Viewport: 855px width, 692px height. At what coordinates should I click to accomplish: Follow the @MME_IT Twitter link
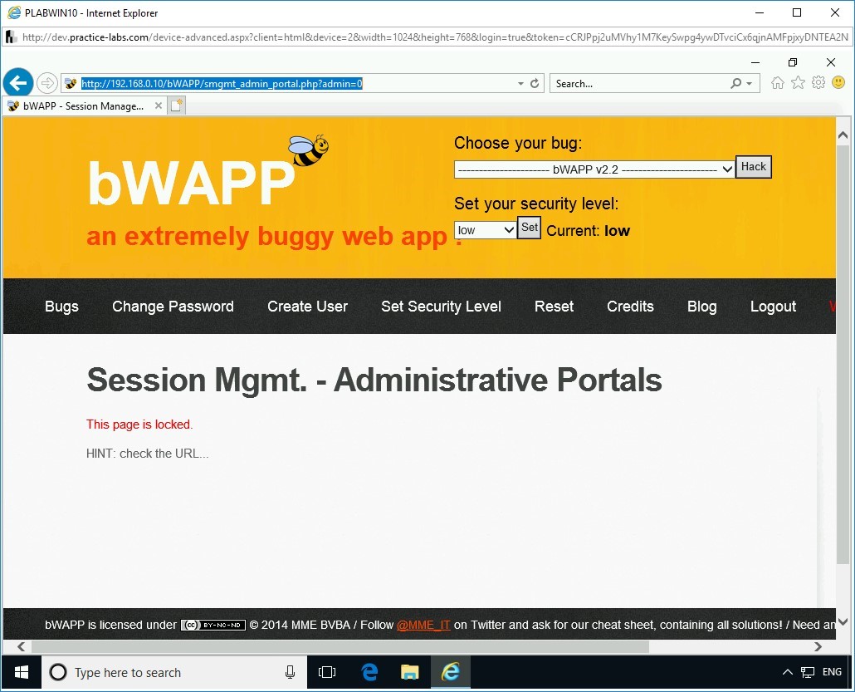tap(423, 625)
